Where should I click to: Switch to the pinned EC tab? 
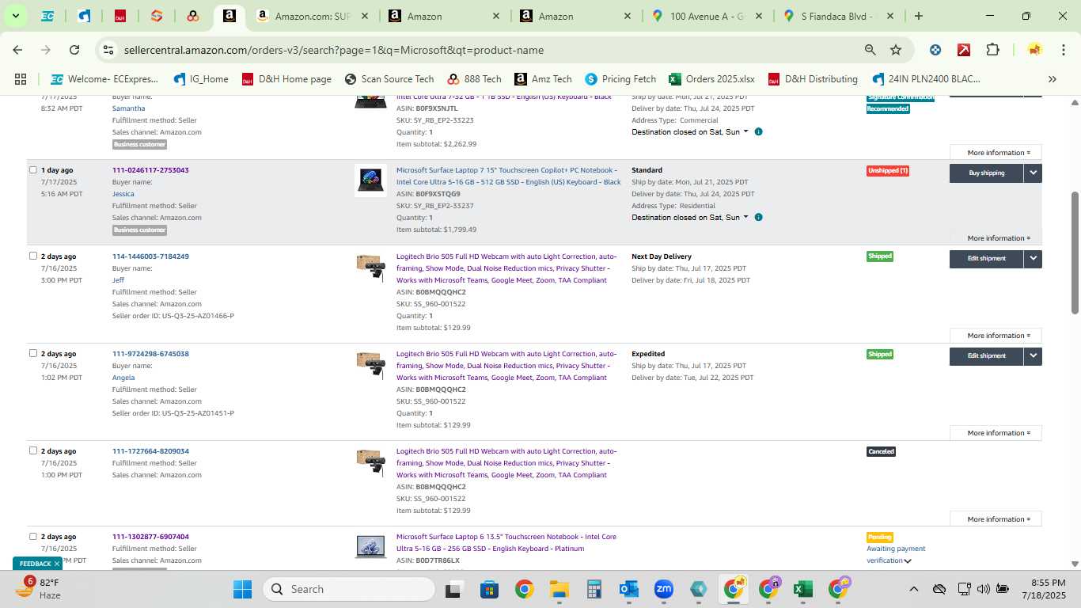pyautogui.click(x=47, y=16)
